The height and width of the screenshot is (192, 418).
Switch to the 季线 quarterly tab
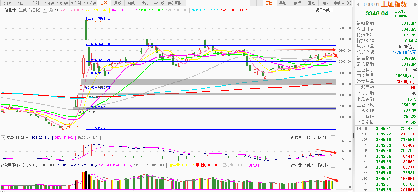click(x=145, y=3)
